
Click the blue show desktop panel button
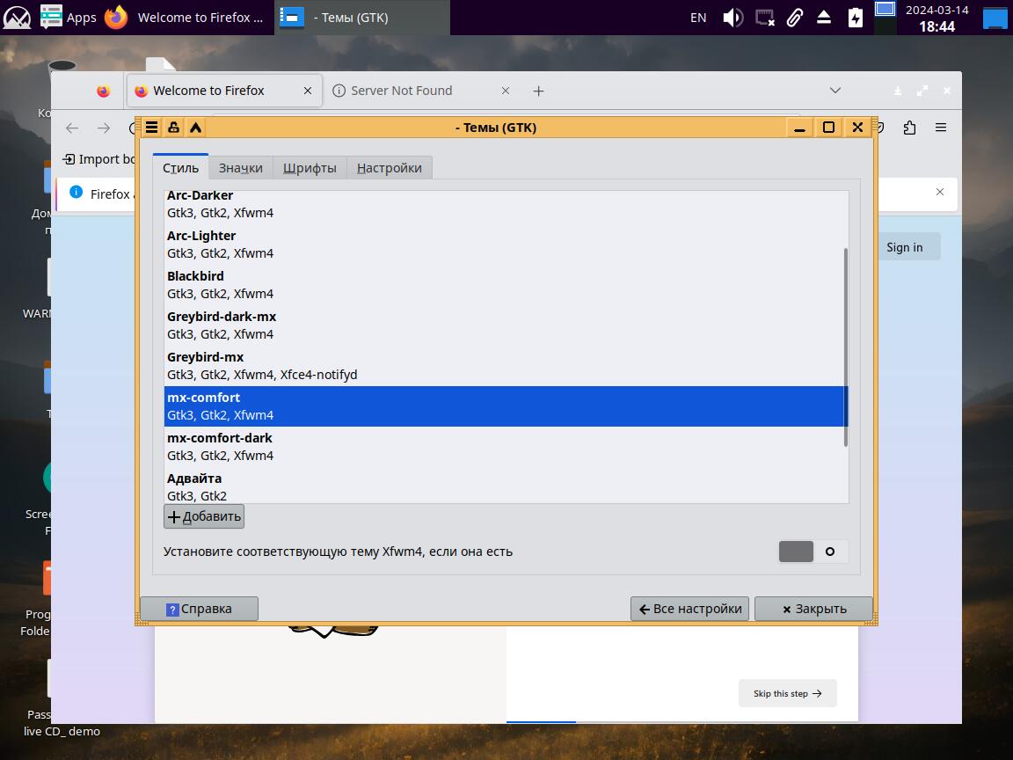point(995,18)
